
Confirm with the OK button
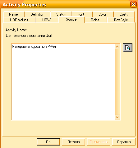click(48, 142)
